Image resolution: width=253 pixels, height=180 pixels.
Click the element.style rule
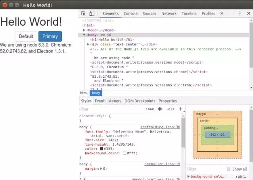[95, 116]
